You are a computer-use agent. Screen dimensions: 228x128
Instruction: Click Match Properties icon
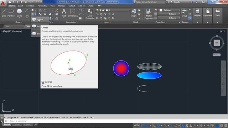pyautogui.click(x=149, y=14)
